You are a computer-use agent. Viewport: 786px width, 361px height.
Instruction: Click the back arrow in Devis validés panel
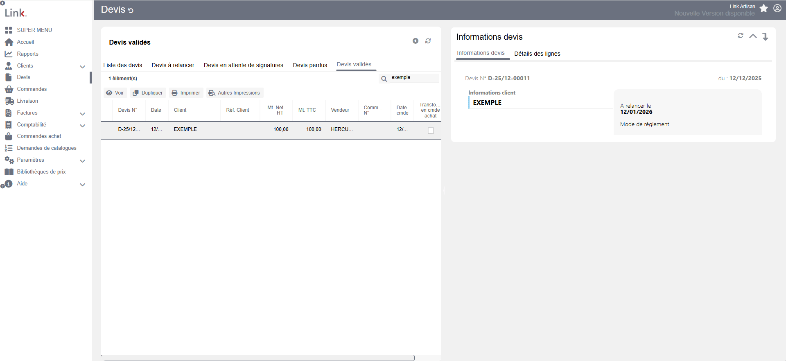tap(416, 41)
